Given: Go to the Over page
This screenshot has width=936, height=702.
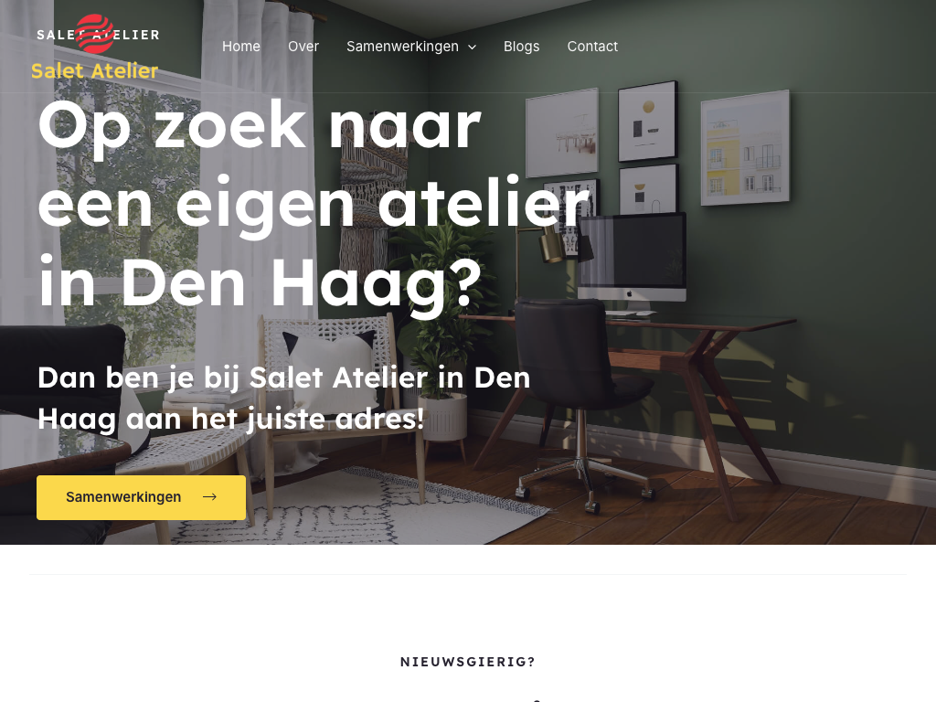Looking at the screenshot, I should tap(303, 46).
